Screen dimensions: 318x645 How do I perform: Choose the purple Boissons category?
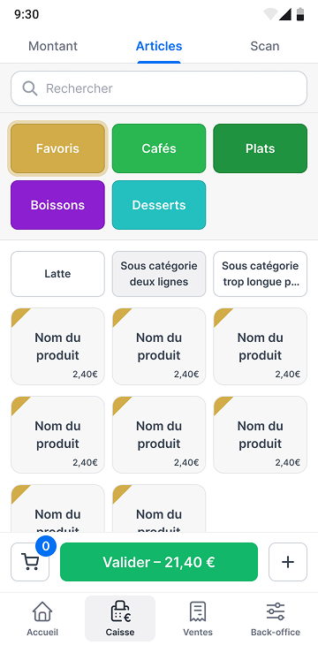57,205
